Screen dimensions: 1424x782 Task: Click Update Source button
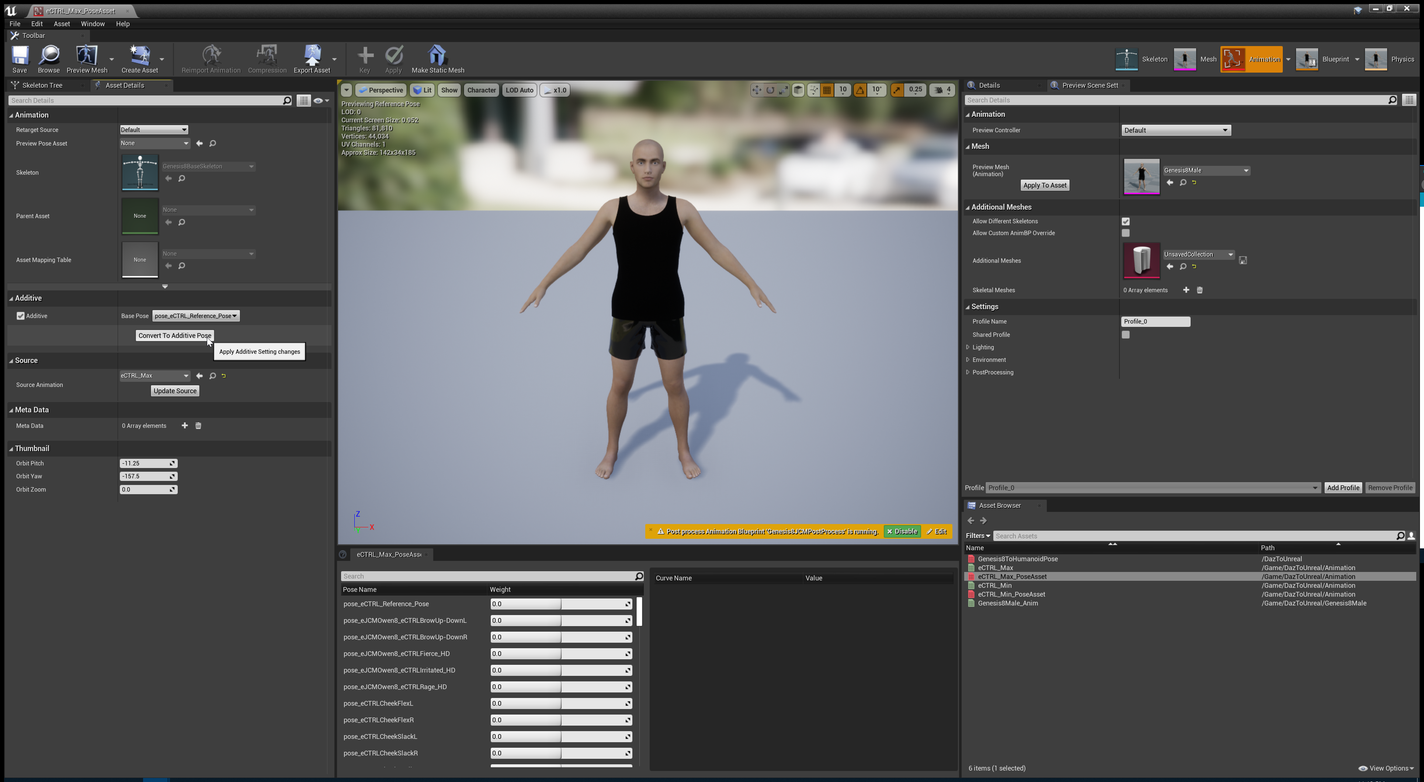(175, 391)
